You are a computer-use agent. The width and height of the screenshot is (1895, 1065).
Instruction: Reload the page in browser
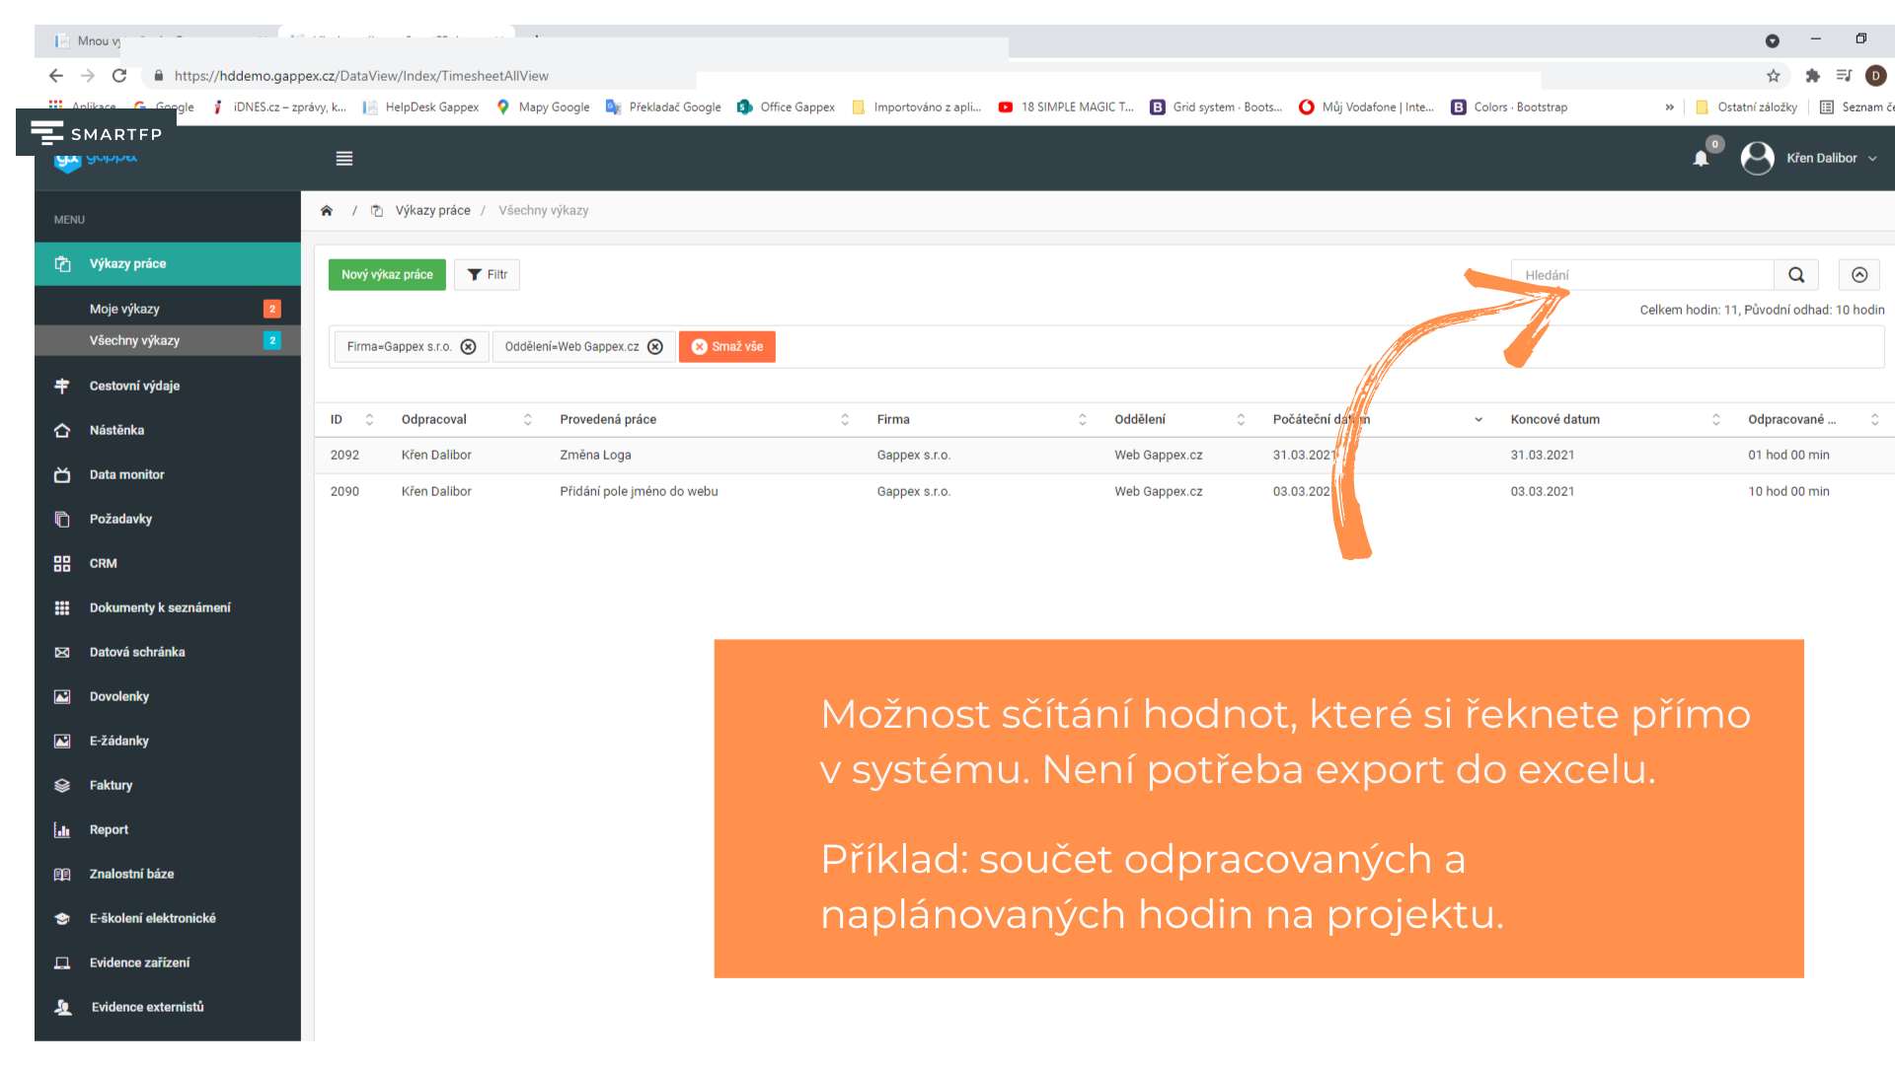[119, 76]
